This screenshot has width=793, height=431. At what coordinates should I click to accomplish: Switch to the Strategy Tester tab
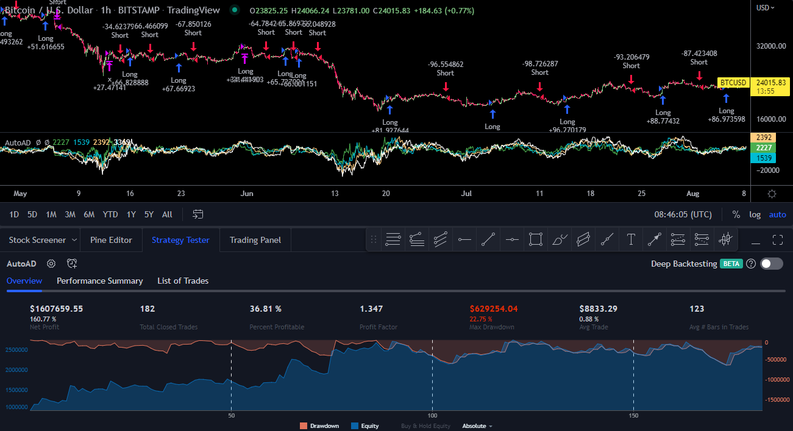(180, 240)
